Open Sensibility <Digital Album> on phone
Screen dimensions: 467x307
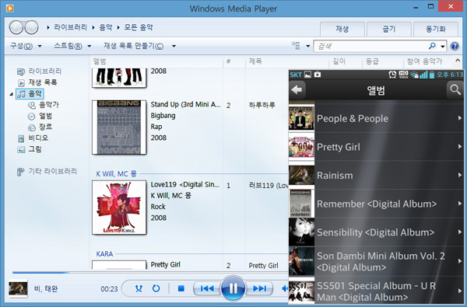376,232
